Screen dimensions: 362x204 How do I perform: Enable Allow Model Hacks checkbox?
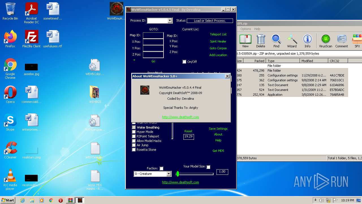134,141
